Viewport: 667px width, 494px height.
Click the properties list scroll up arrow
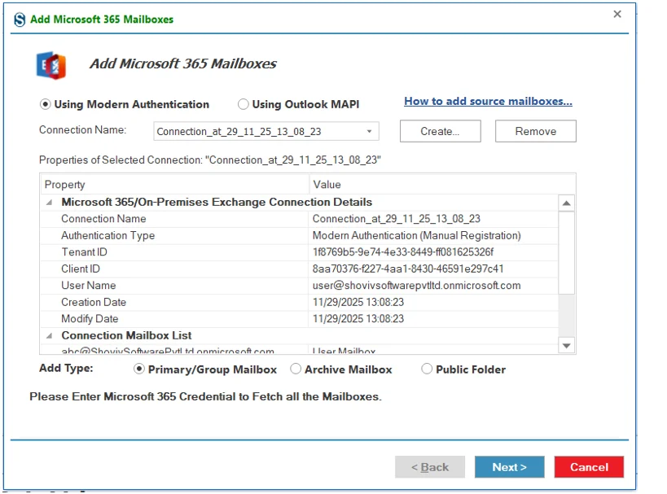pyautogui.click(x=566, y=203)
